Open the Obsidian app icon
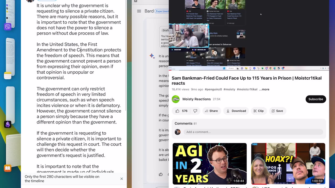The width and height of the screenshot is (335, 188). [x=8, y=125]
